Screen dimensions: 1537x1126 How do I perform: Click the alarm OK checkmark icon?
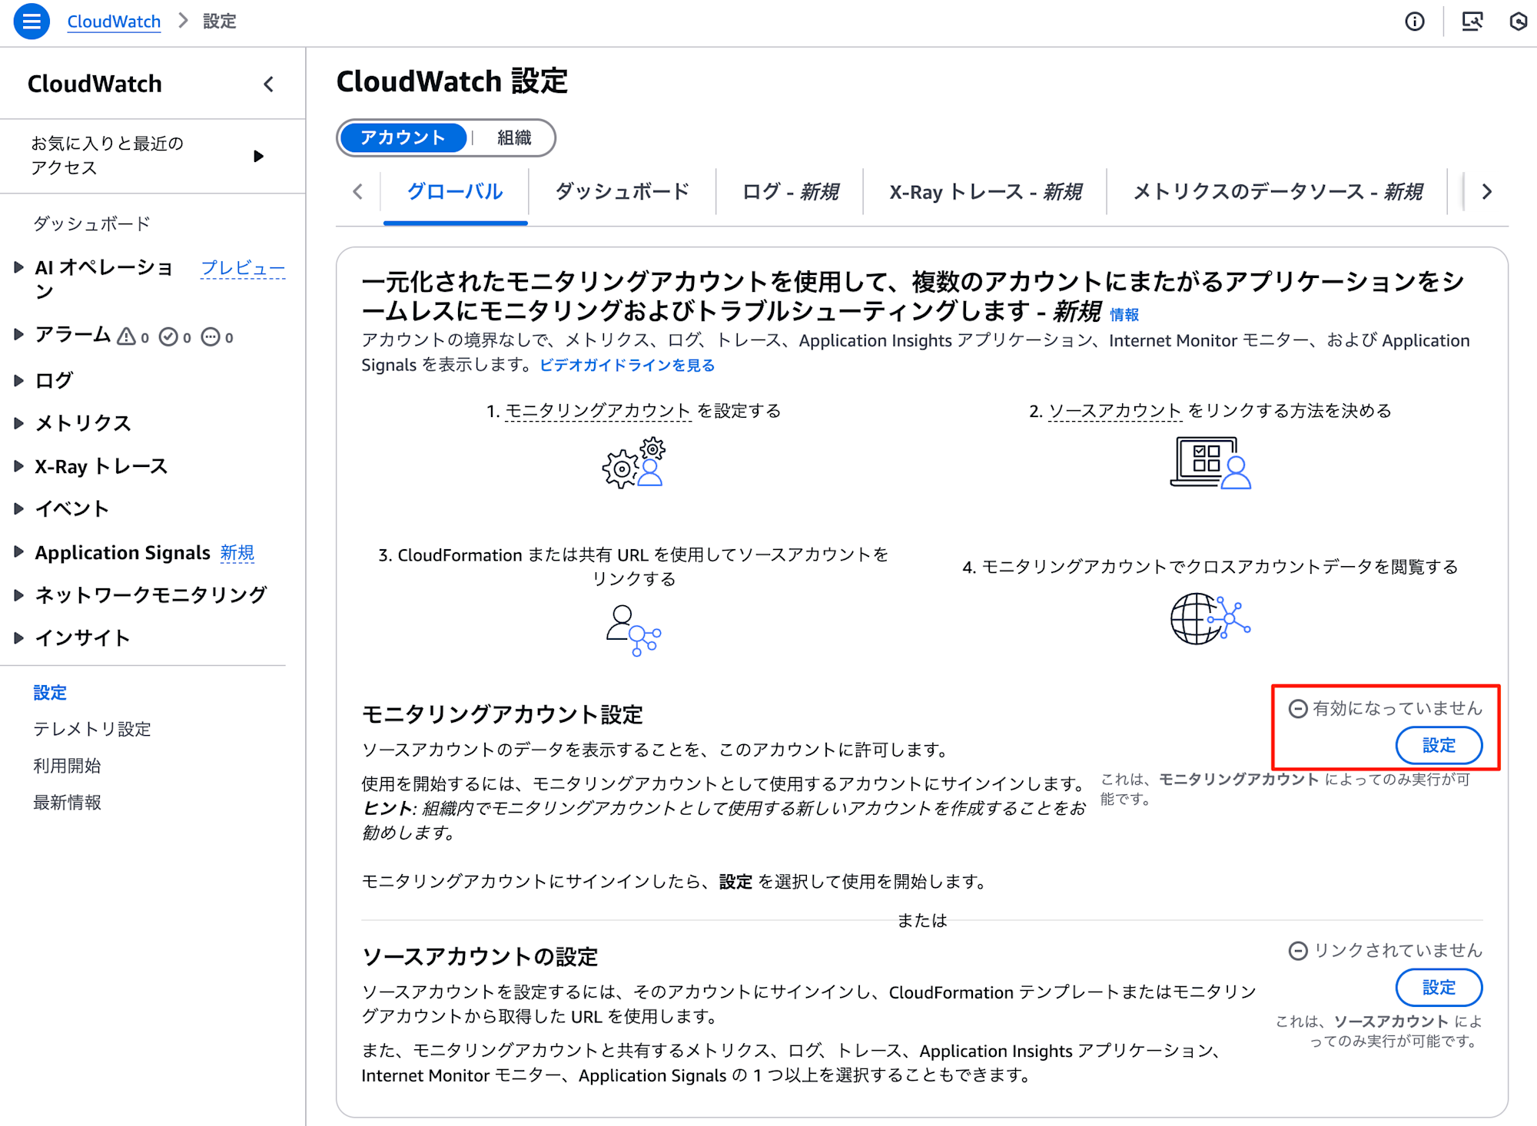[168, 336]
